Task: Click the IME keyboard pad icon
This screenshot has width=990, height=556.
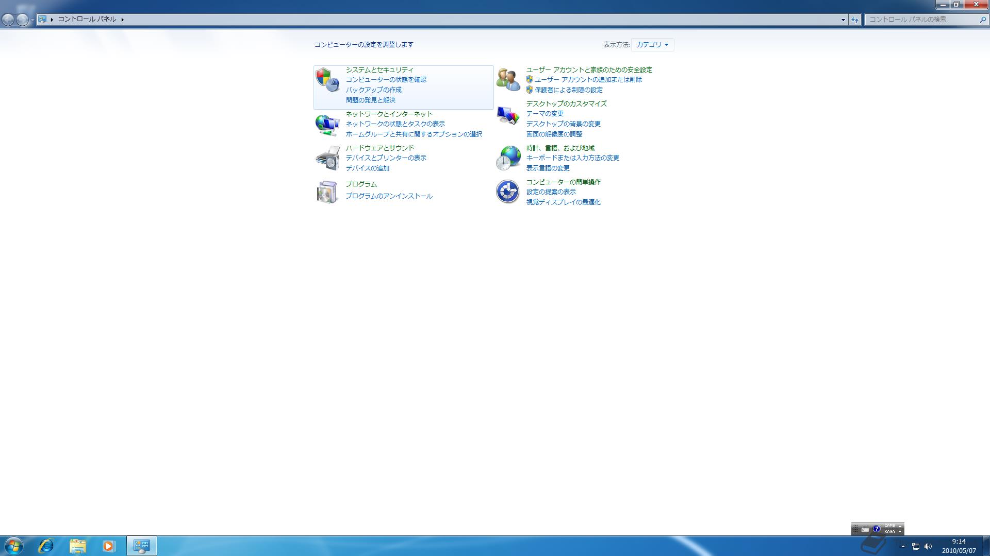Action: click(865, 529)
